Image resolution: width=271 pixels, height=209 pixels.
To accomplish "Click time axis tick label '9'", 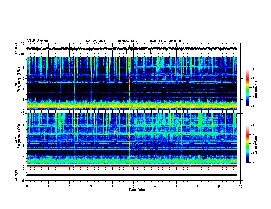I will point(219,186).
